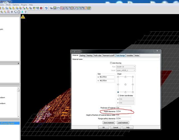Select the top-left origin radio button
Screen dimensions: 179x140
tap(118, 77)
